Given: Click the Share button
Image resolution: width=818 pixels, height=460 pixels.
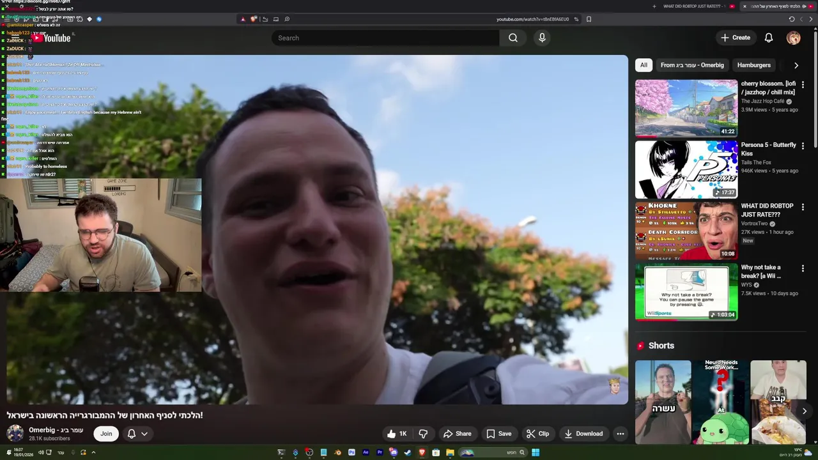Looking at the screenshot, I should tap(457, 434).
